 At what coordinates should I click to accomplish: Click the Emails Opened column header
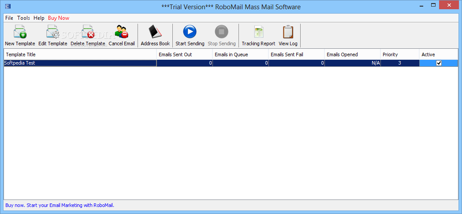tap(352, 54)
